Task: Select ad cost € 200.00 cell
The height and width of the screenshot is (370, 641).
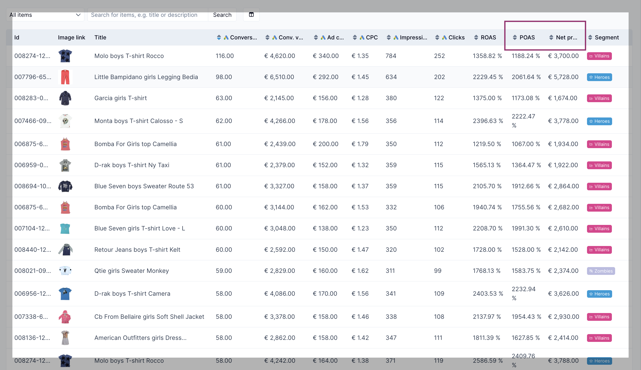Action: tap(326, 144)
